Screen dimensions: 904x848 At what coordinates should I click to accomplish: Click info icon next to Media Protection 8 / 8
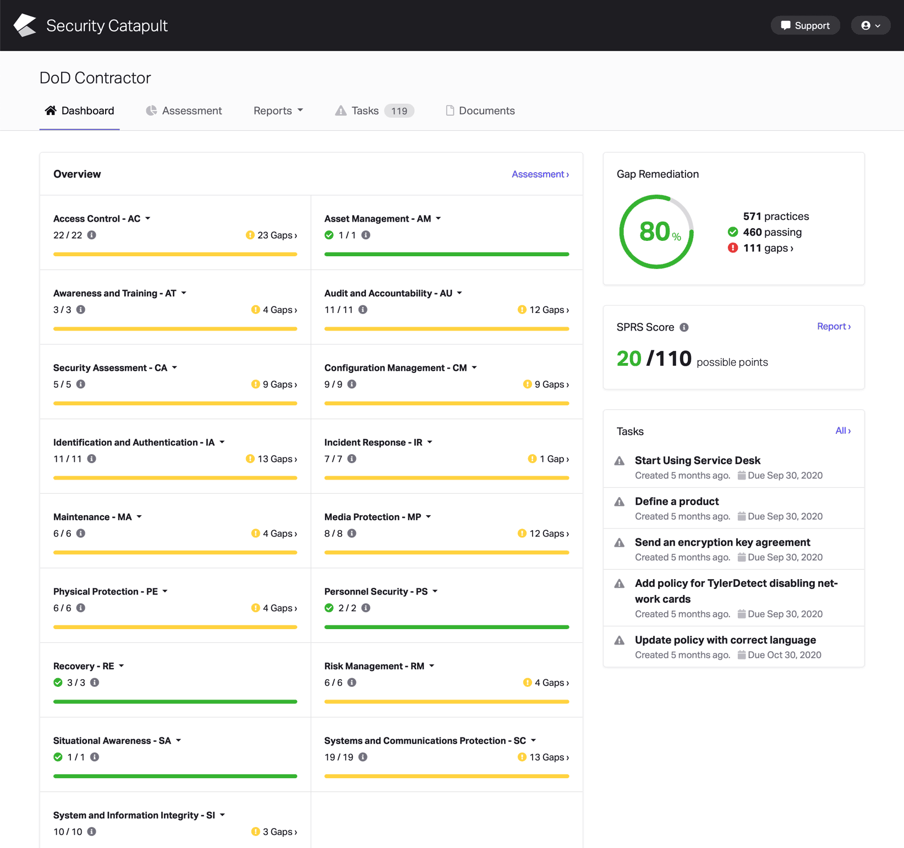click(x=352, y=533)
